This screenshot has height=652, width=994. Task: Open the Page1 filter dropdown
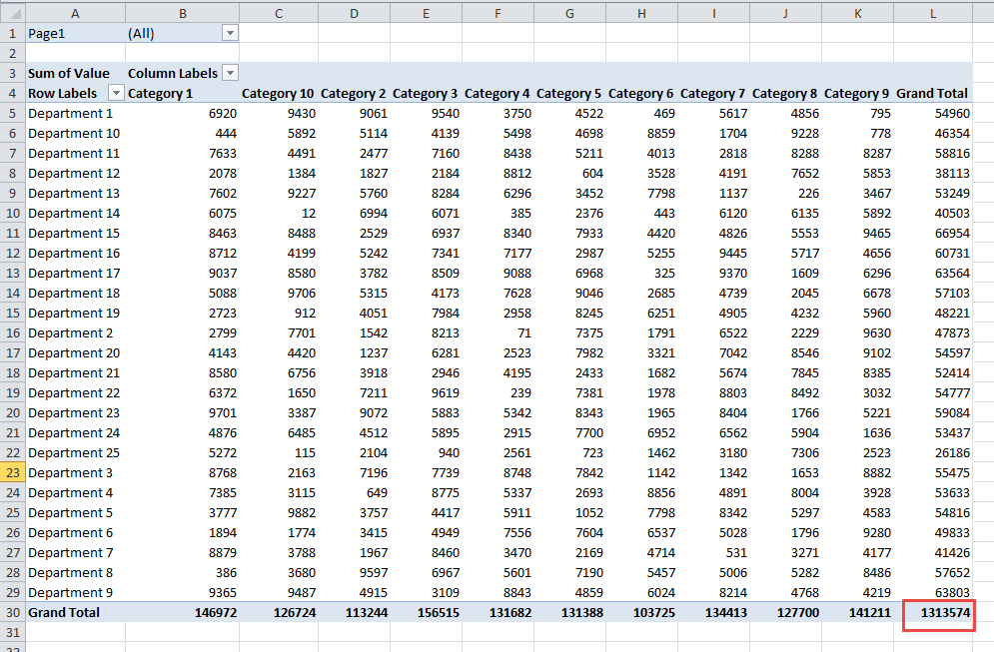point(230,33)
